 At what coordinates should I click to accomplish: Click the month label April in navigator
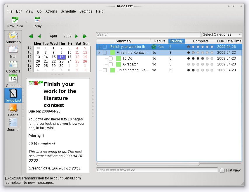pyautogui.click(x=53, y=36)
